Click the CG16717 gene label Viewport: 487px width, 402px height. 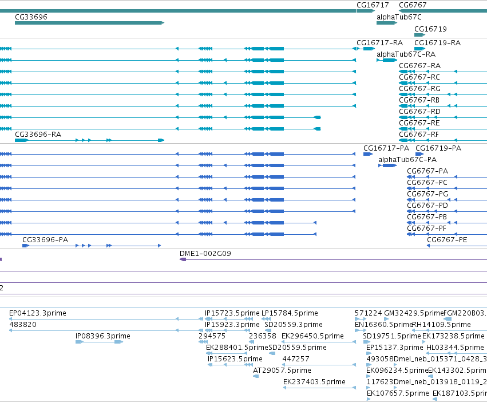[x=373, y=5]
